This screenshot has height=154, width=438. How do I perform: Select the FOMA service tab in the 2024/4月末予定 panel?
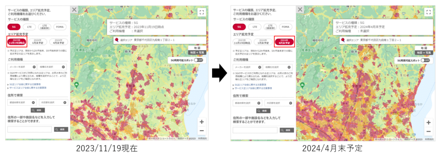tap(285, 27)
